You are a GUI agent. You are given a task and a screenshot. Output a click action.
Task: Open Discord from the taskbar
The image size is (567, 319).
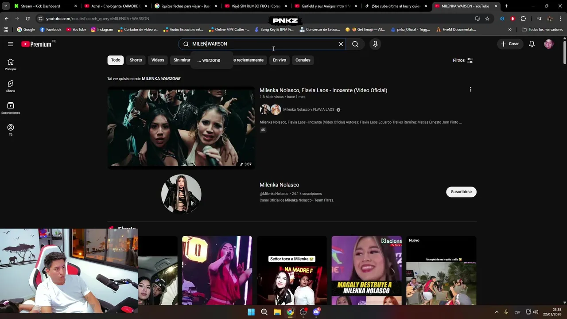316,312
